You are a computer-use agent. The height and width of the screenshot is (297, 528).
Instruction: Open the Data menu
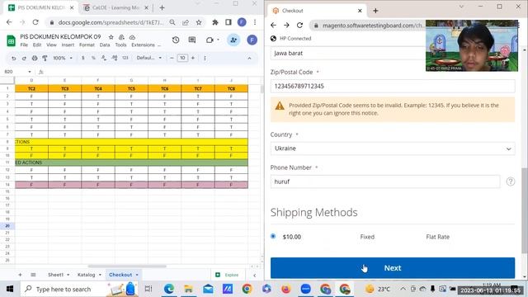coord(105,45)
